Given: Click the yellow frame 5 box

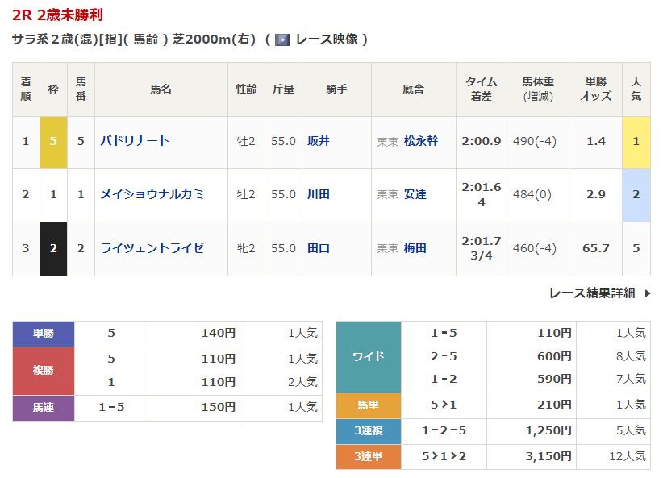Looking at the screenshot, I should click(53, 141).
